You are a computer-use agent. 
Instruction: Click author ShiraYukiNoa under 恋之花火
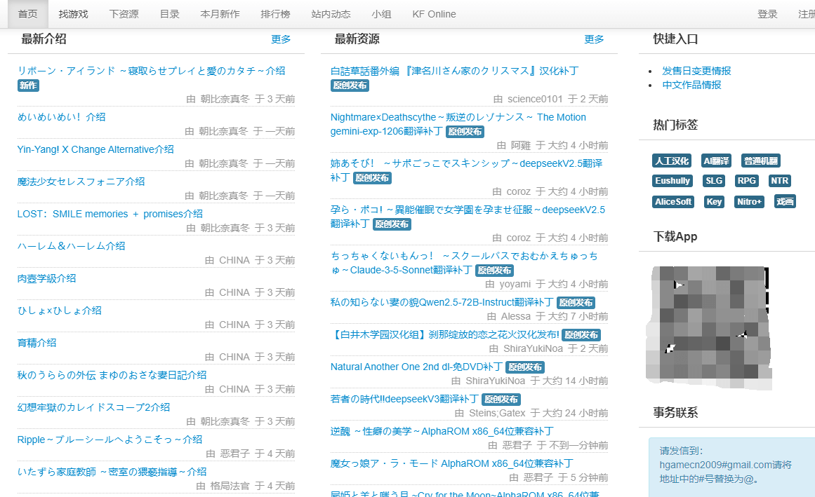coord(533,348)
